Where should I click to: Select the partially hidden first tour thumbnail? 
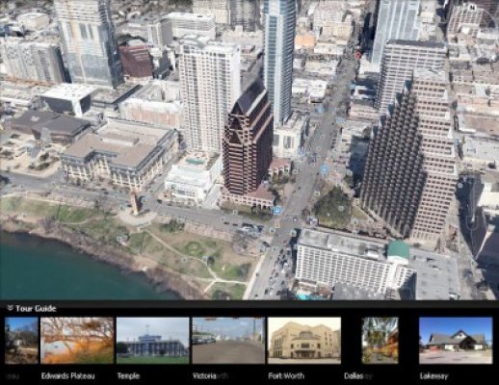pos(21,341)
